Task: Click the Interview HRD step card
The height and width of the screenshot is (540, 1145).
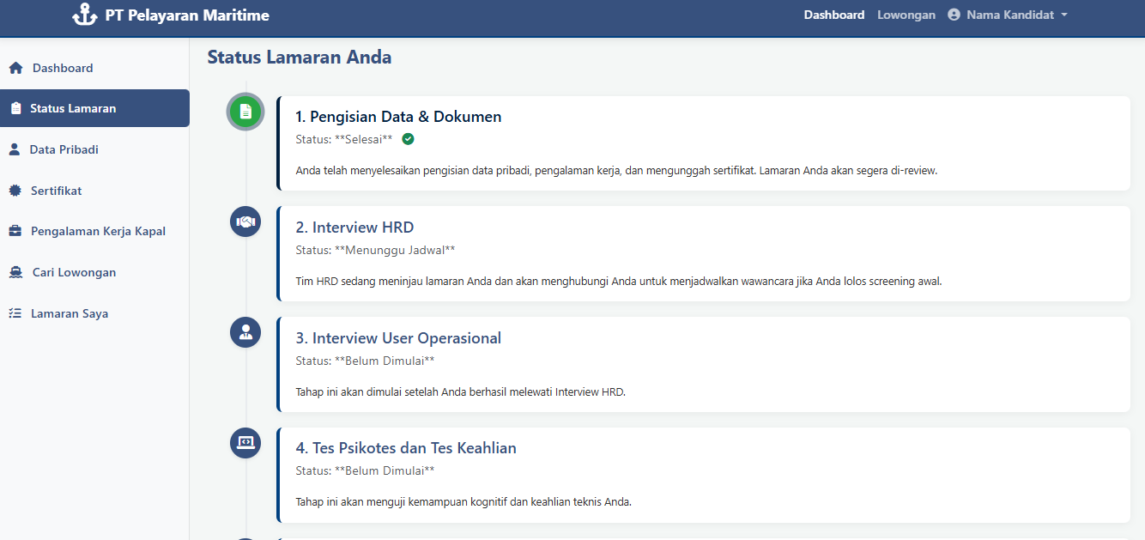Action: coord(702,254)
